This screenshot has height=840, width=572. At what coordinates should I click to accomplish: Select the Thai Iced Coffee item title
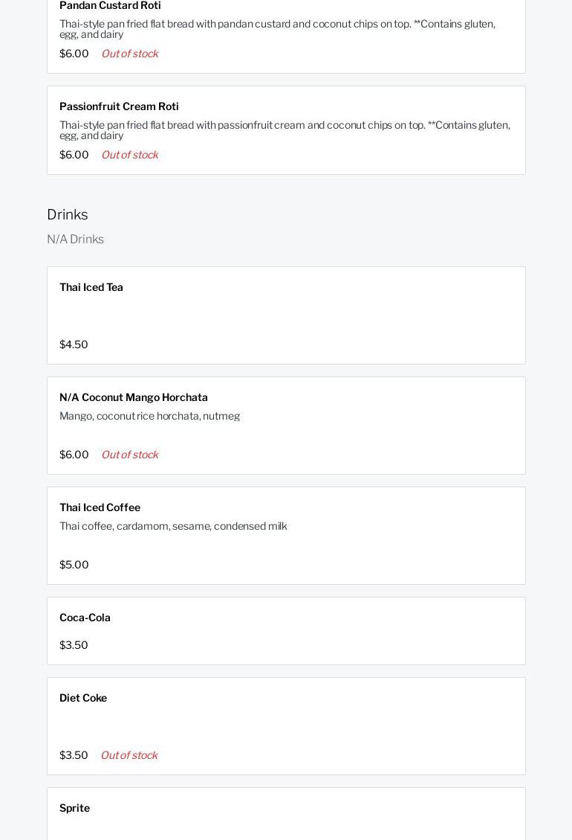click(x=100, y=507)
